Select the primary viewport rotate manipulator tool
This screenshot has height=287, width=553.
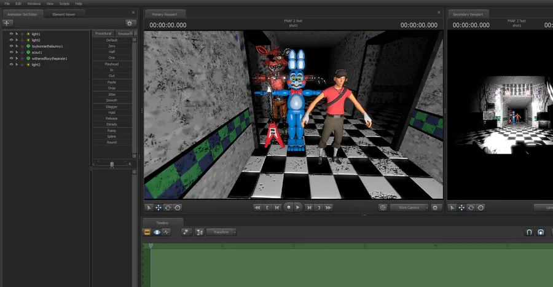(168, 208)
